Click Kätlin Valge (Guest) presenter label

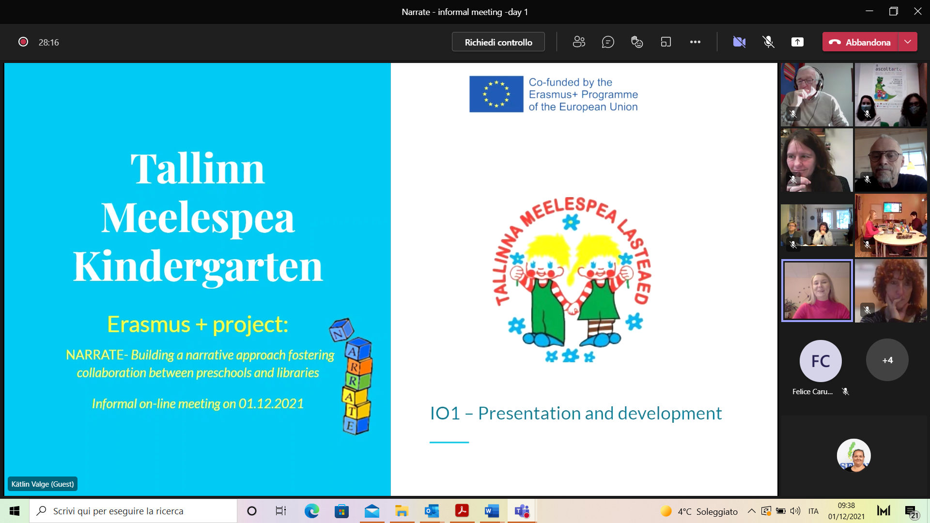click(x=43, y=484)
